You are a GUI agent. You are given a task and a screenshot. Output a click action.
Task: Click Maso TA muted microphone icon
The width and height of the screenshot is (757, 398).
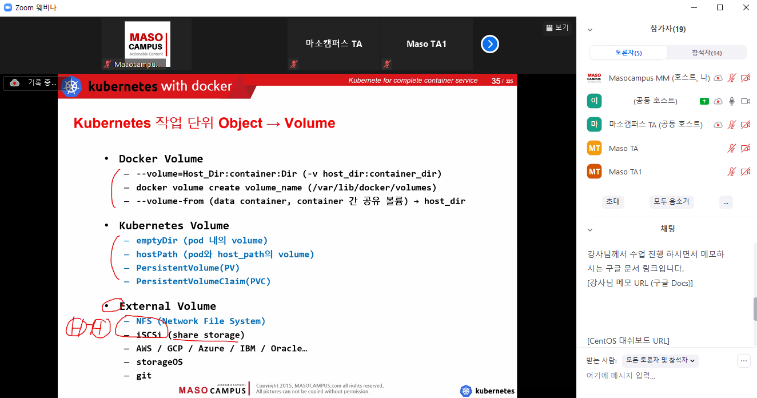click(731, 148)
